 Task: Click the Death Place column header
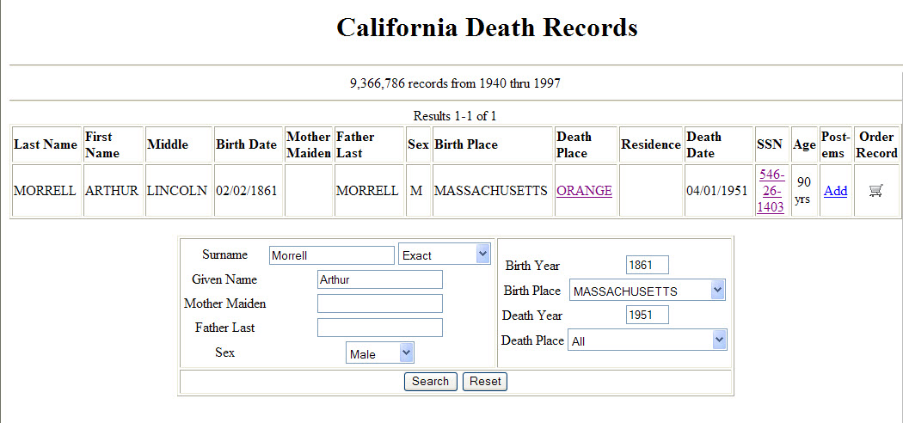coord(586,144)
